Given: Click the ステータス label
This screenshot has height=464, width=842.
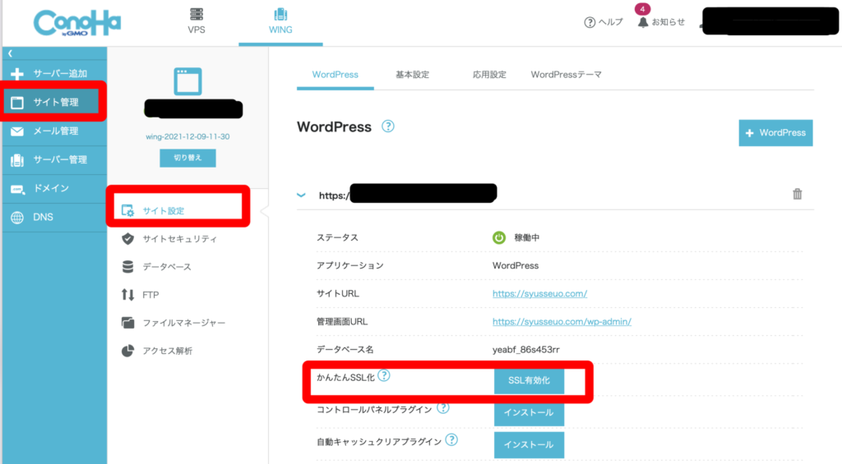Looking at the screenshot, I should click(x=337, y=237).
